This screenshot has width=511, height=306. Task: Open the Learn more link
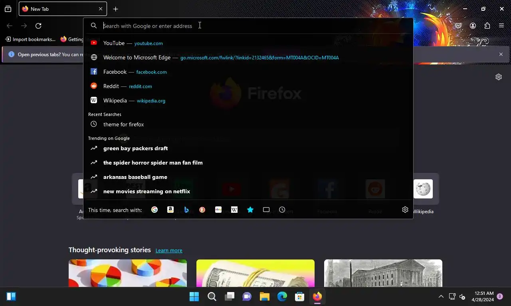(169, 250)
